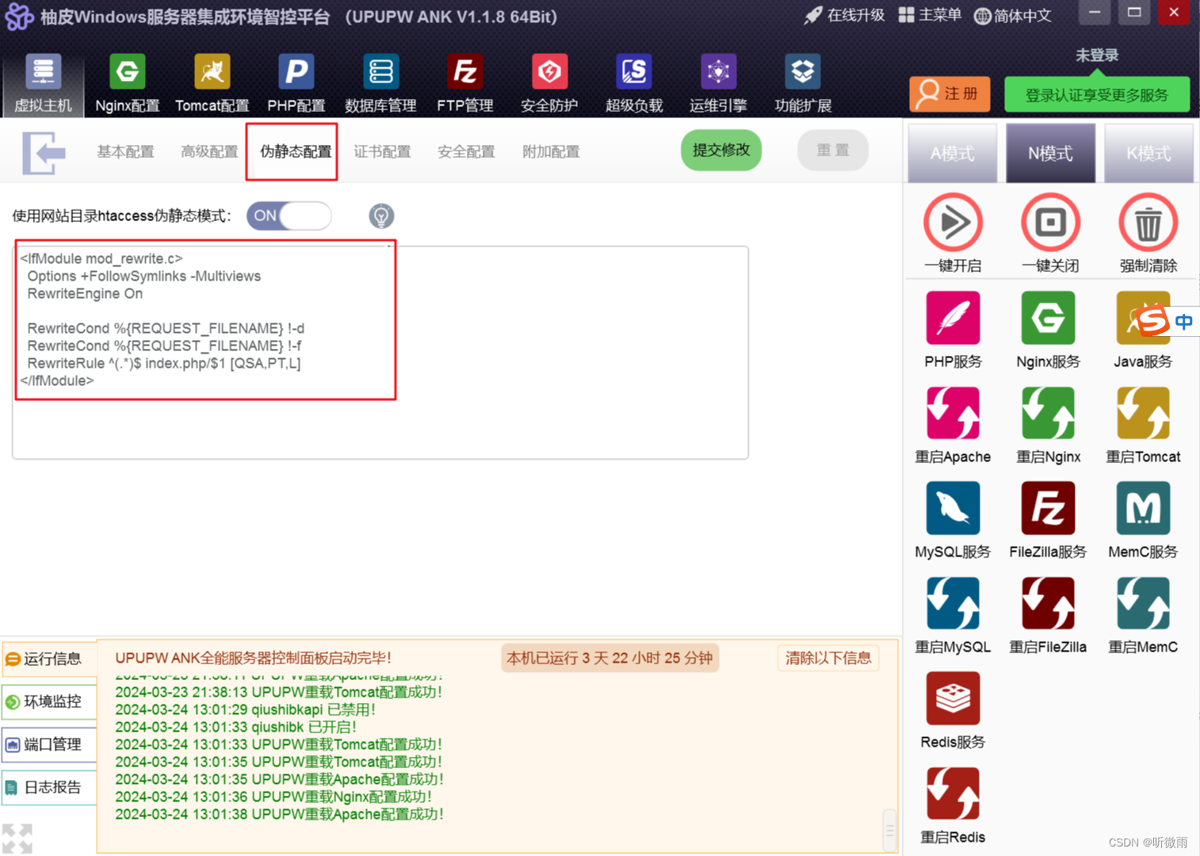Image resolution: width=1200 pixels, height=856 pixels.
Task: Switch to 附加配置 tab
Action: tap(551, 151)
